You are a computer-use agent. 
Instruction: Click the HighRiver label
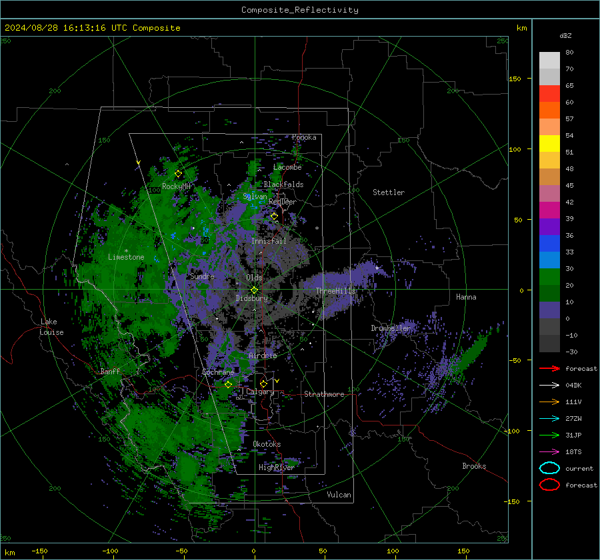pyautogui.click(x=277, y=467)
